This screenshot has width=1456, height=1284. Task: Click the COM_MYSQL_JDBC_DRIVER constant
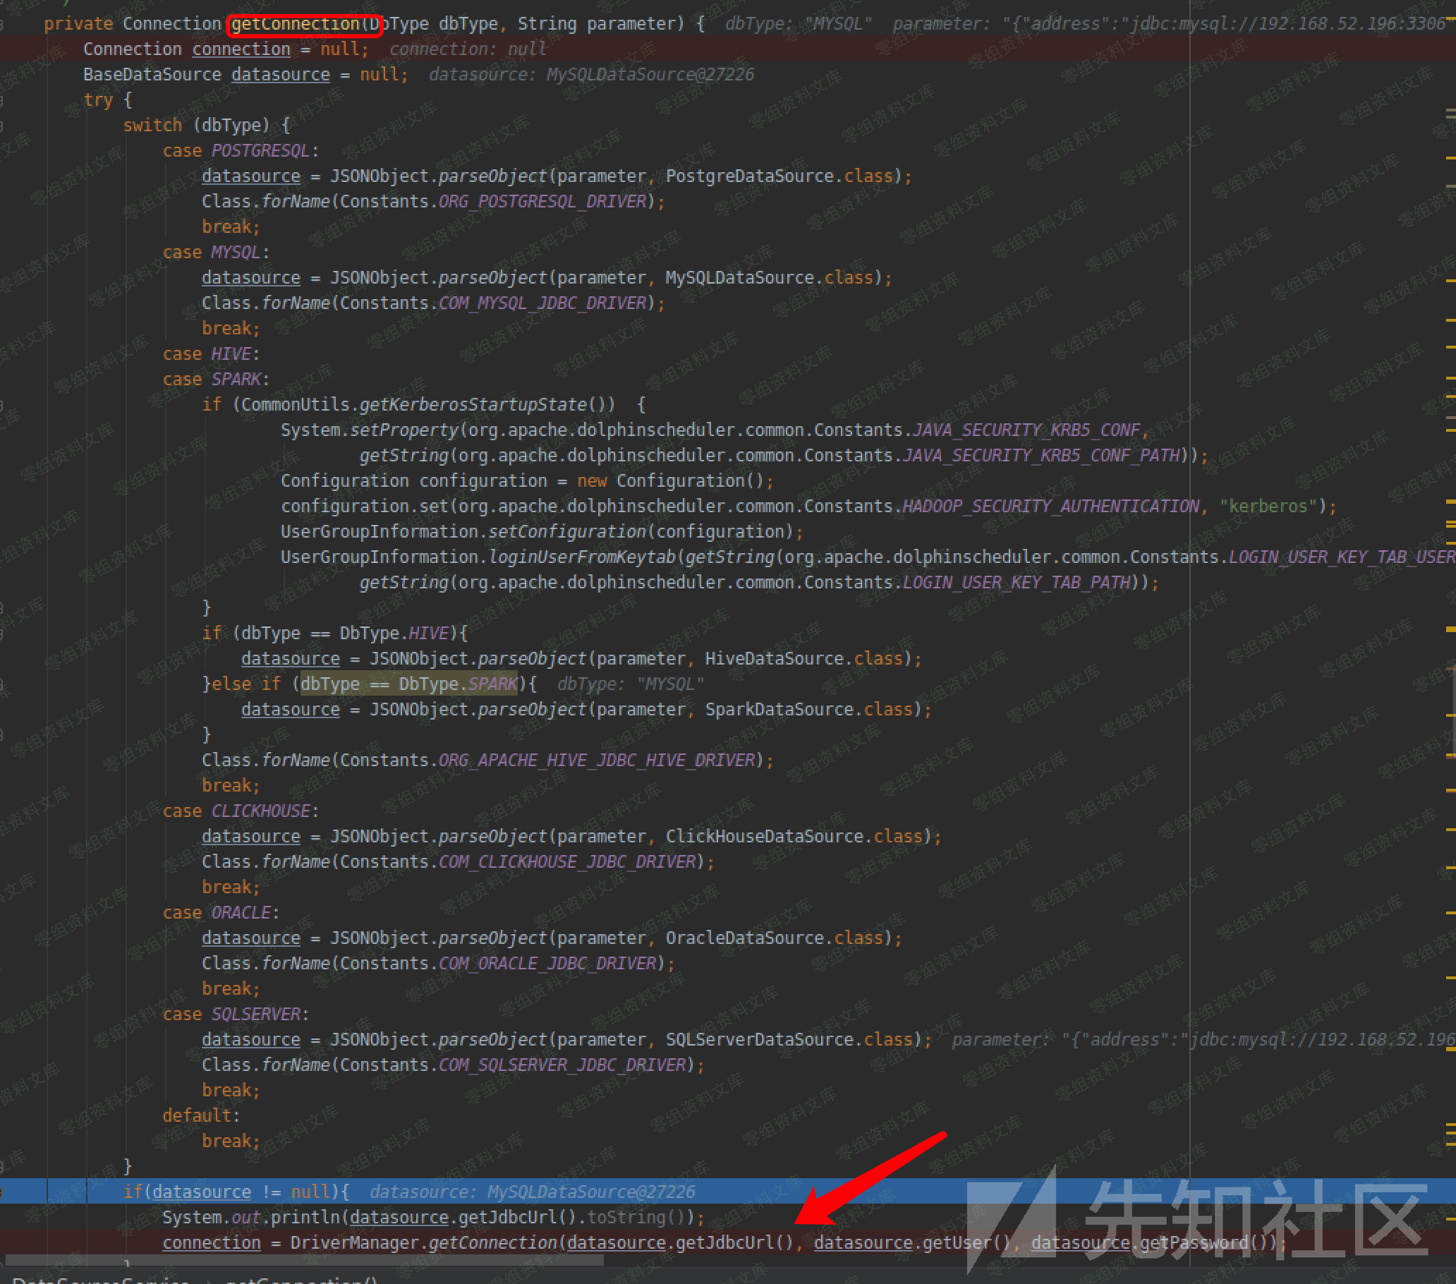pyautogui.click(x=542, y=303)
